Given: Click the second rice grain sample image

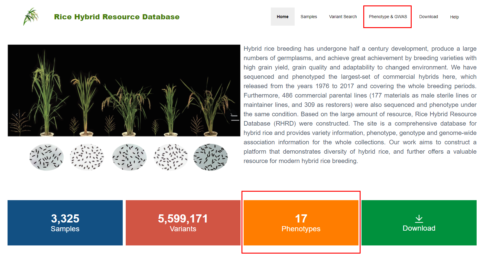Looking at the screenshot, I should pos(87,157).
